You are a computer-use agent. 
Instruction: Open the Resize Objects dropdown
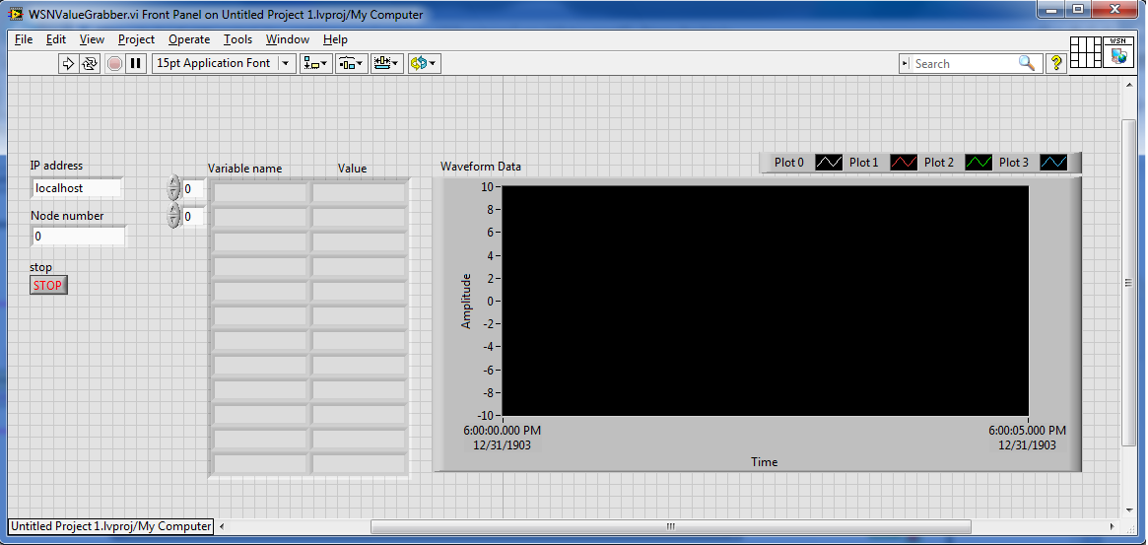coord(386,63)
